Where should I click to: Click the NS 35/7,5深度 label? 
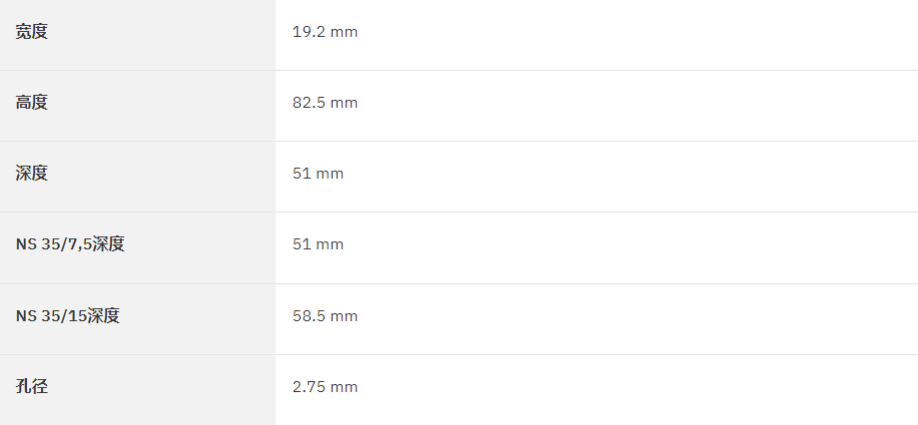(x=70, y=243)
